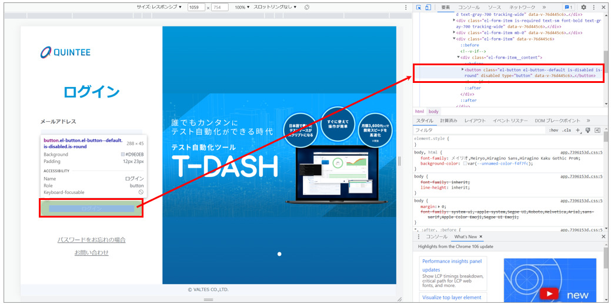611x304 pixels.
Task: Click the issues counter badge
Action: 568,7
